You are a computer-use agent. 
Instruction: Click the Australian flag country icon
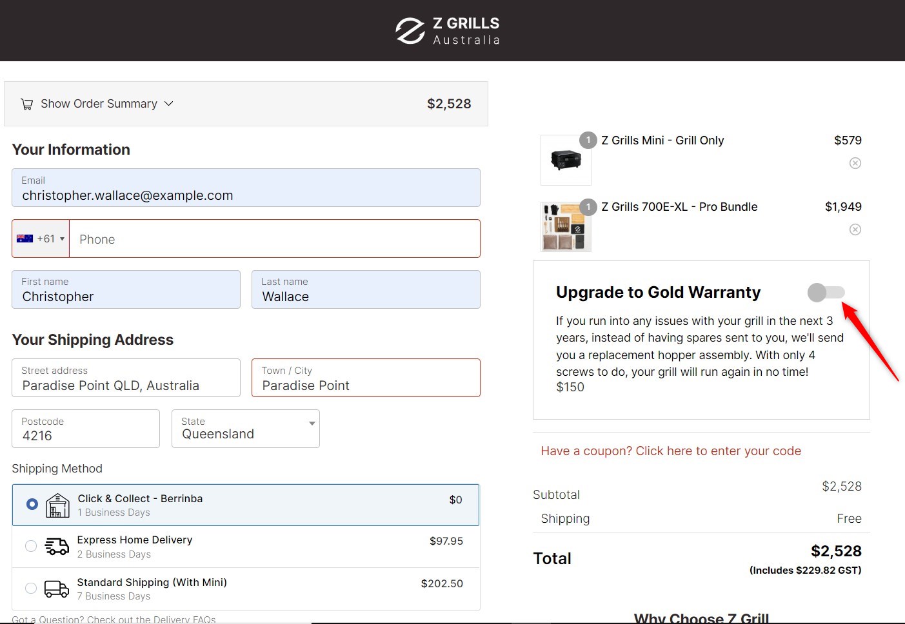(25, 239)
